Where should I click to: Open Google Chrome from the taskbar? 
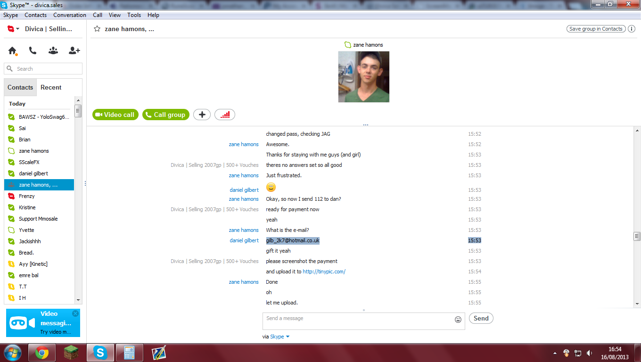(x=42, y=353)
